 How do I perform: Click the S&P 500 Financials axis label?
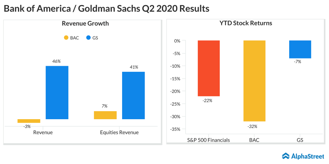(x=209, y=140)
